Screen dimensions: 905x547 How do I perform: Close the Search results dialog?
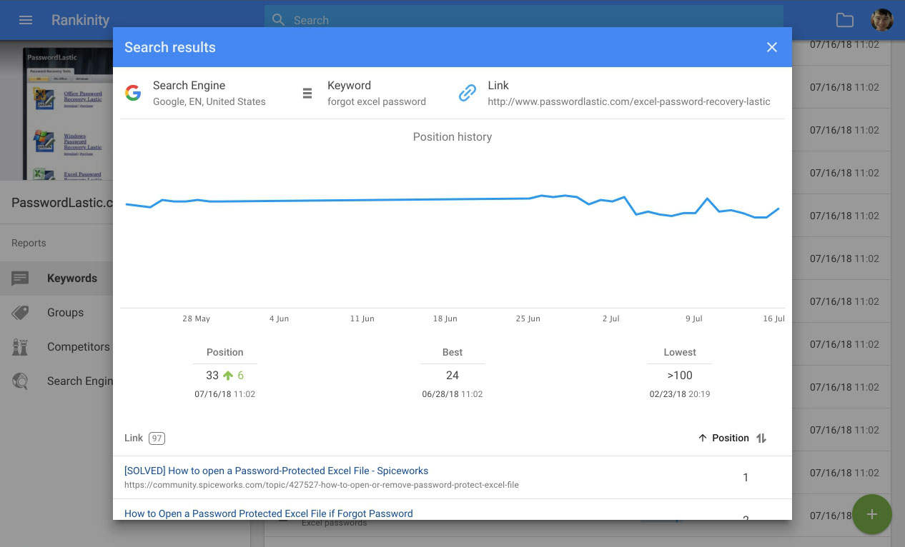point(772,47)
